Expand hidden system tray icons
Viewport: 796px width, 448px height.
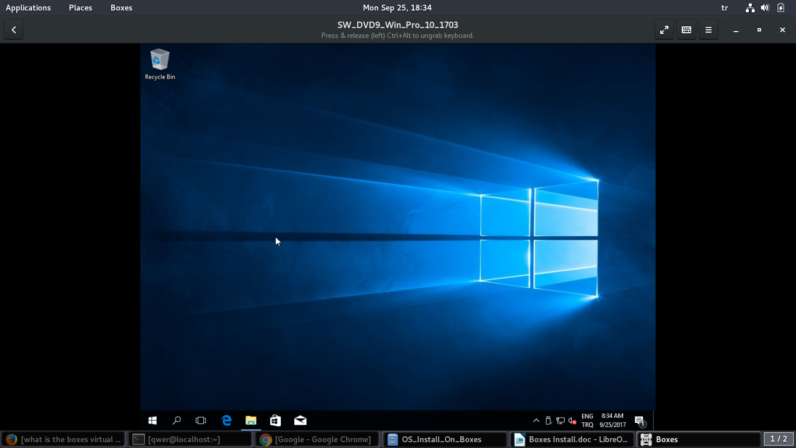536,421
